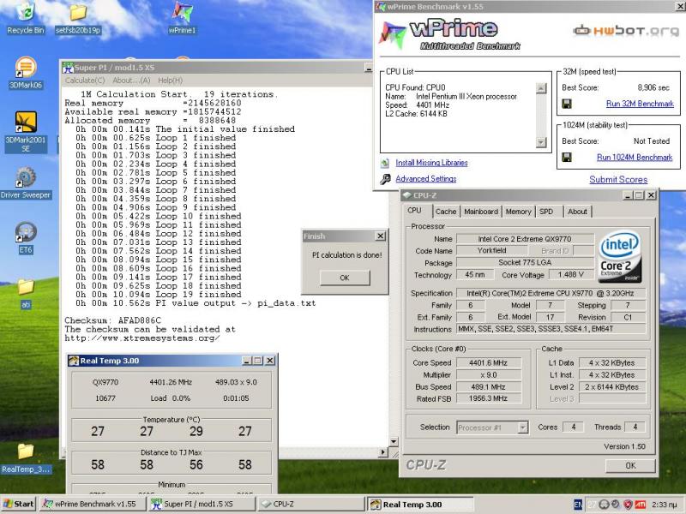Viewport: 686px width, 514px height.
Task: Select the CPU tab in CPU-Z
Action: click(x=415, y=210)
